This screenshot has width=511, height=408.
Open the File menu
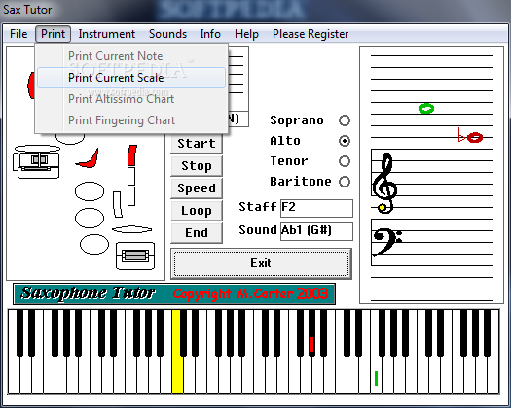[x=18, y=34]
